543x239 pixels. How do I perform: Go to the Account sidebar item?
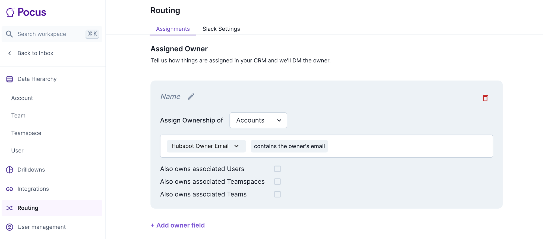pyautogui.click(x=22, y=98)
